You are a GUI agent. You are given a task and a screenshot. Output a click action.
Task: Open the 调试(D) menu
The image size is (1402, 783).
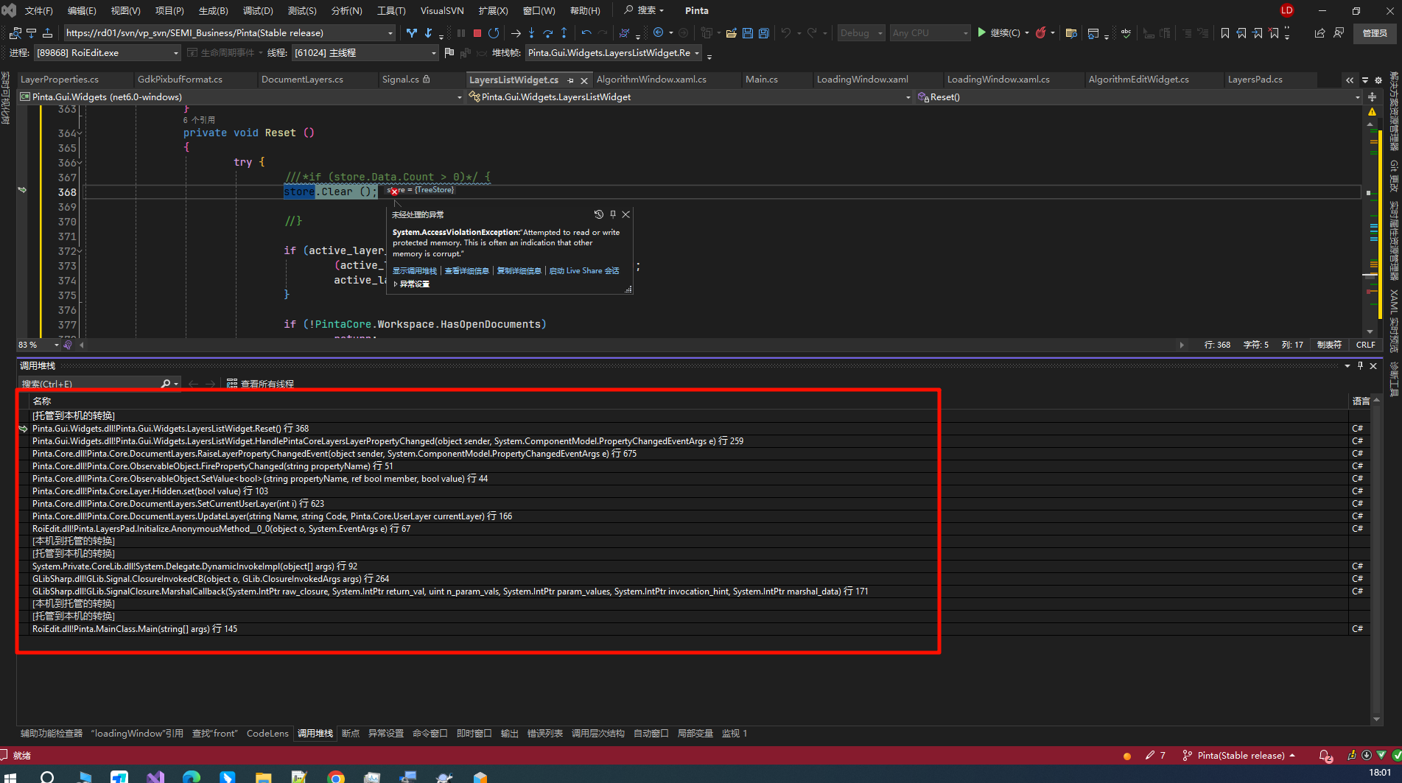click(x=258, y=10)
